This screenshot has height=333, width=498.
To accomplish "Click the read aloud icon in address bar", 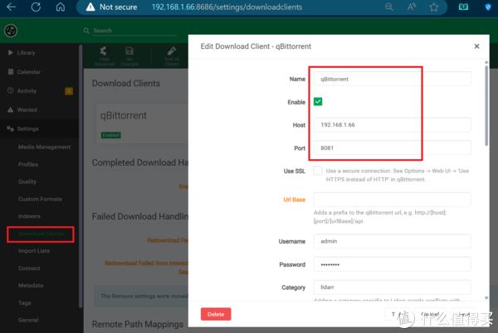I will coord(412,7).
